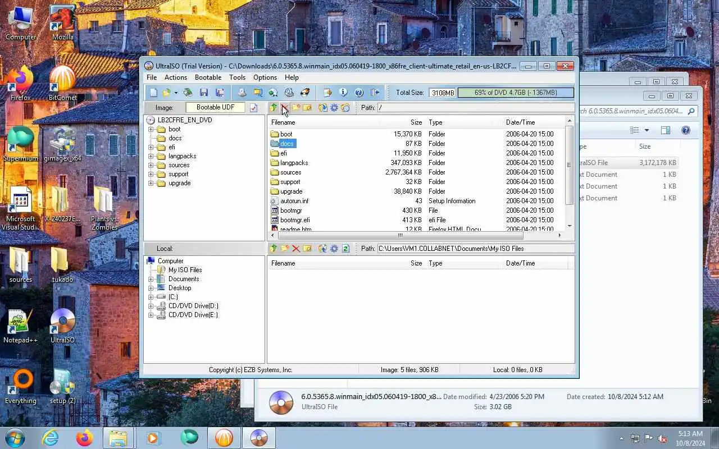Expand Documents node in Local tree
The height and width of the screenshot is (449, 719).
pos(151,279)
